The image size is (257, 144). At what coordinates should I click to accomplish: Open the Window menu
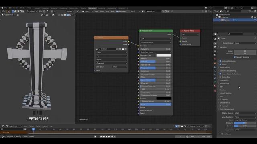click(x=23, y=8)
